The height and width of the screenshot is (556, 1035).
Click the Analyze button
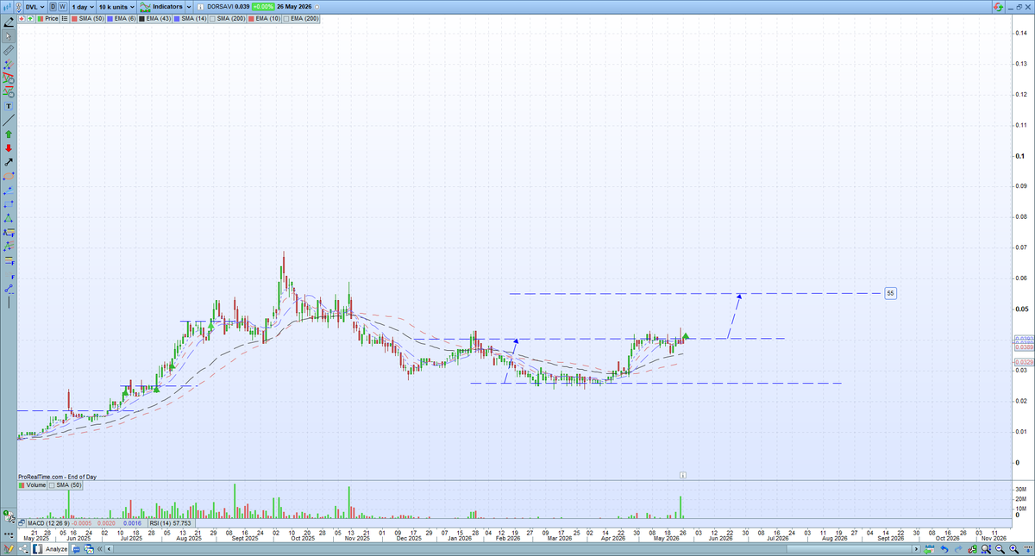click(x=50, y=549)
